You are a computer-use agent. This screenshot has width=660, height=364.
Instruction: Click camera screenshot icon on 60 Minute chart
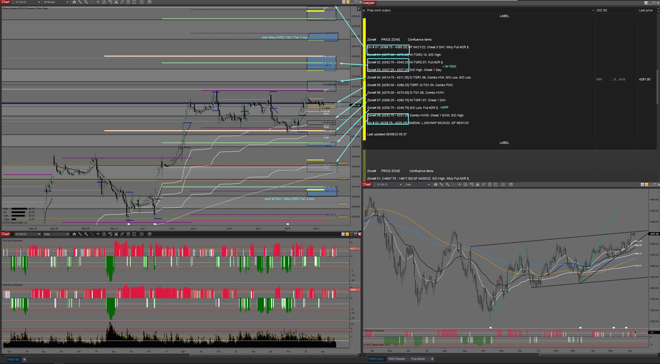141,2
